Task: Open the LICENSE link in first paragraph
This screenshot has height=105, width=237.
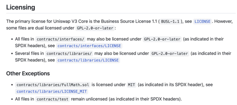Action: 202,22
